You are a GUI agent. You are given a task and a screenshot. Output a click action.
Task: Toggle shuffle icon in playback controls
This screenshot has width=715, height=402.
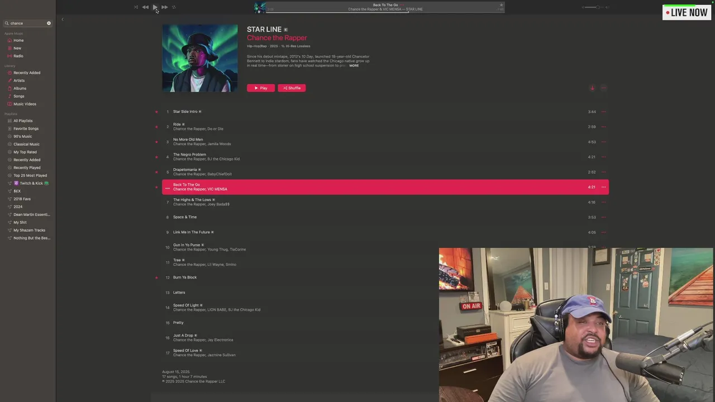point(136,7)
